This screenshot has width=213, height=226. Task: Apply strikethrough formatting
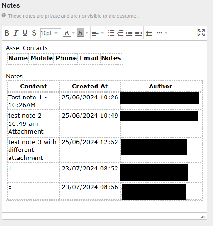[x=35, y=33]
